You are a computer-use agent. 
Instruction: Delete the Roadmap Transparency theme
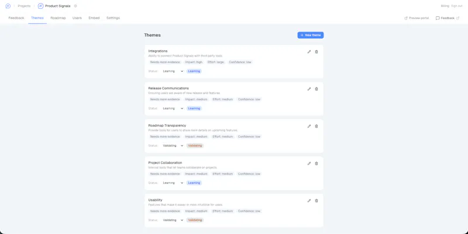click(316, 126)
